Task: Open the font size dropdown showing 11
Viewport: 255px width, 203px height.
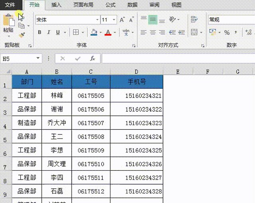Action: (x=114, y=20)
